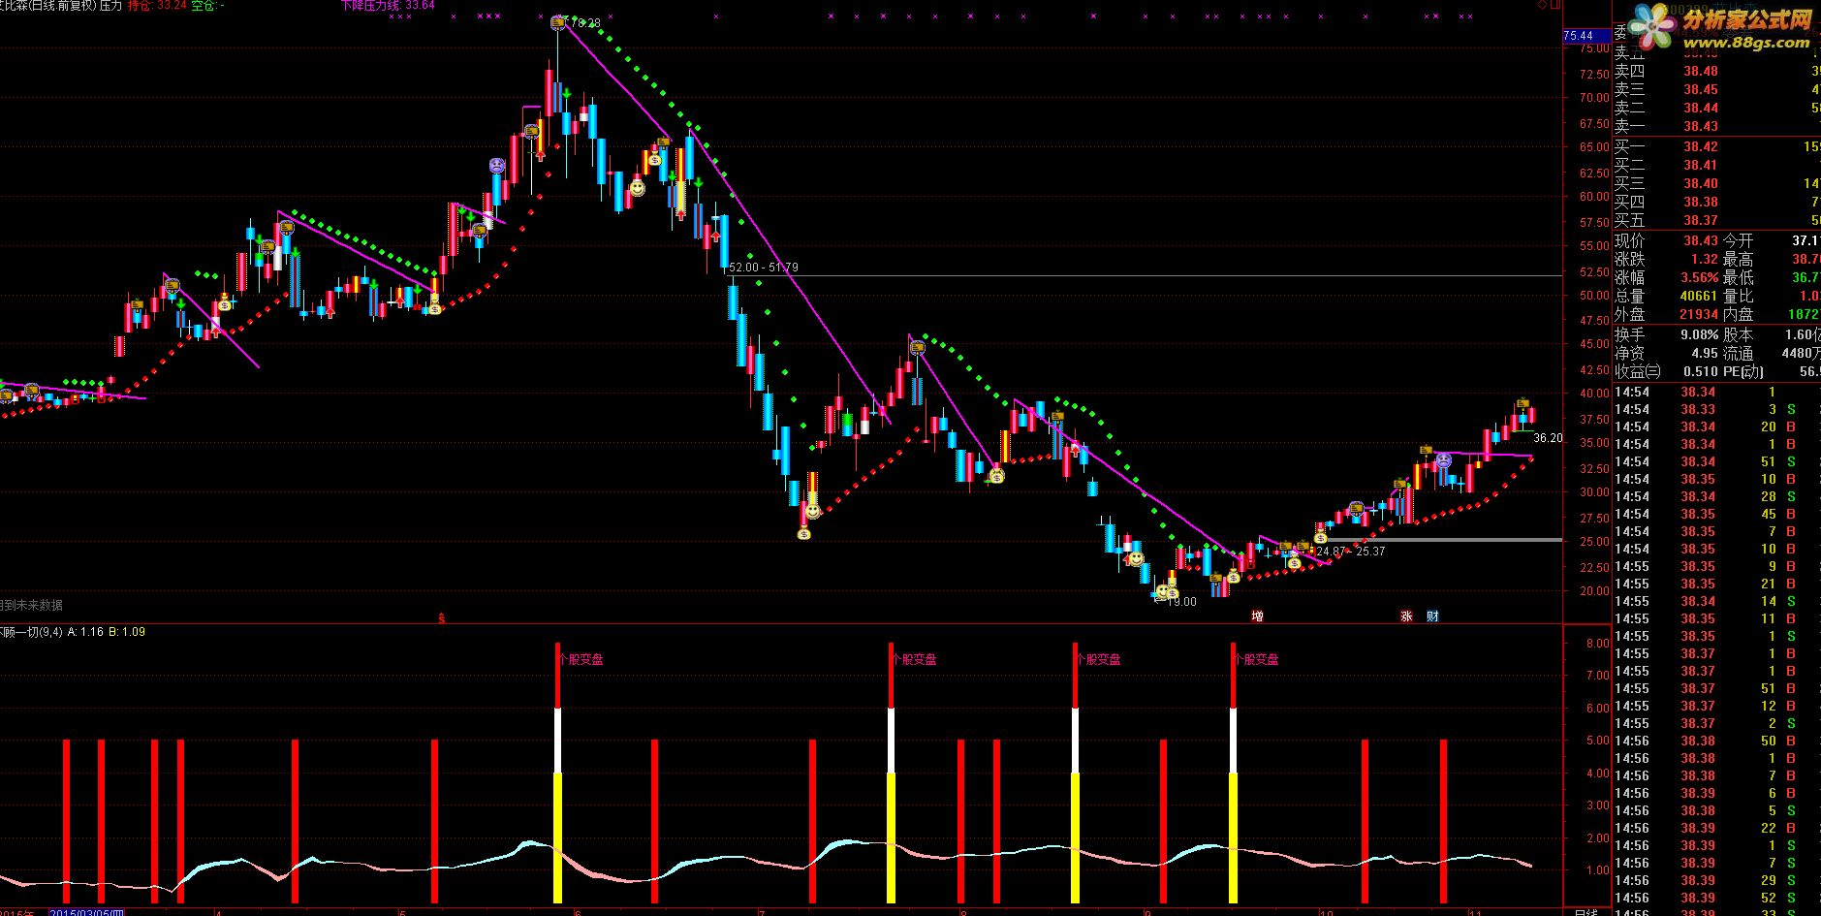Click the smiley face beside the 19.00 low label
This screenshot has width=1821, height=916.
(1162, 590)
